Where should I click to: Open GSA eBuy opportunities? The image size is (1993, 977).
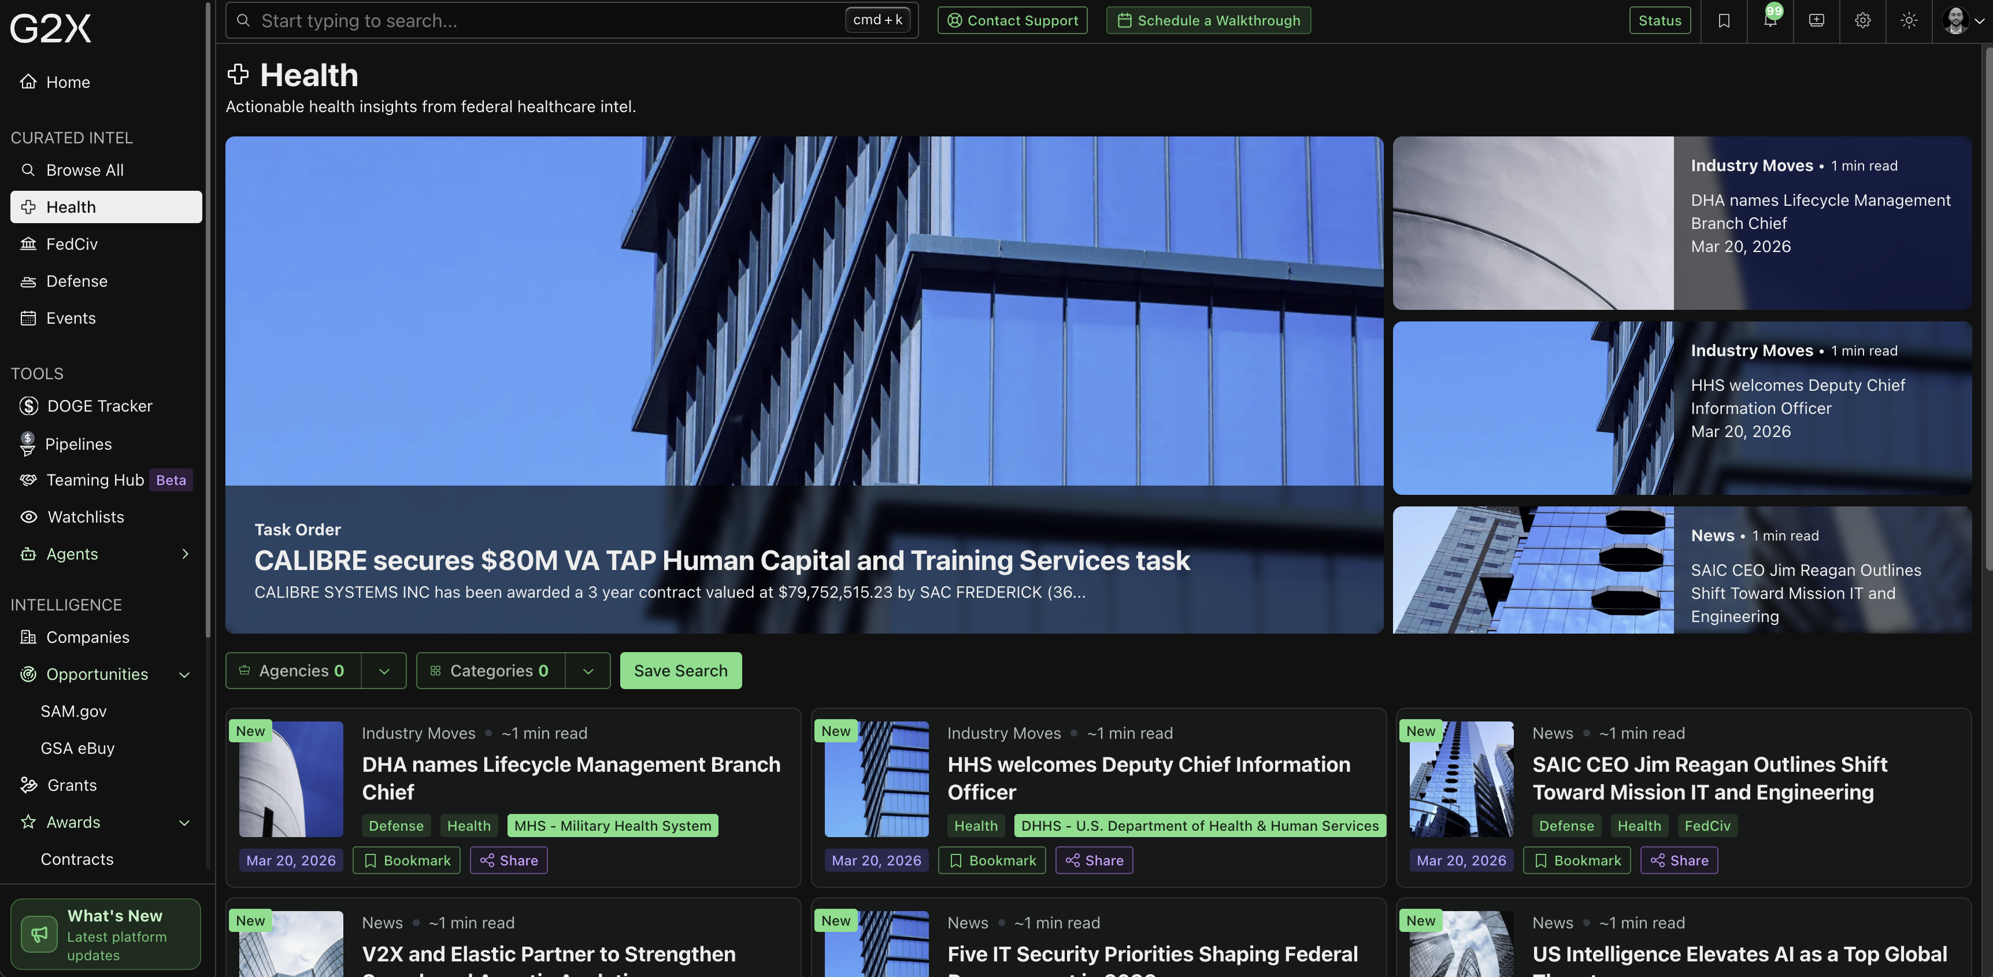(77, 749)
